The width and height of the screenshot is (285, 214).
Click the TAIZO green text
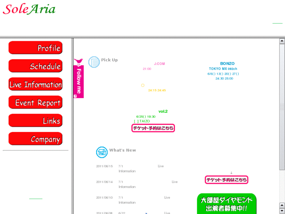tap(145, 121)
